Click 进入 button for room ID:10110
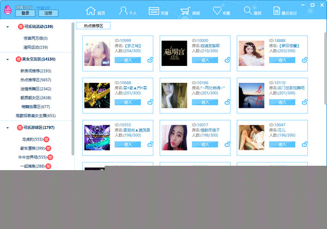The width and height of the screenshot is (327, 229). pos(282,102)
